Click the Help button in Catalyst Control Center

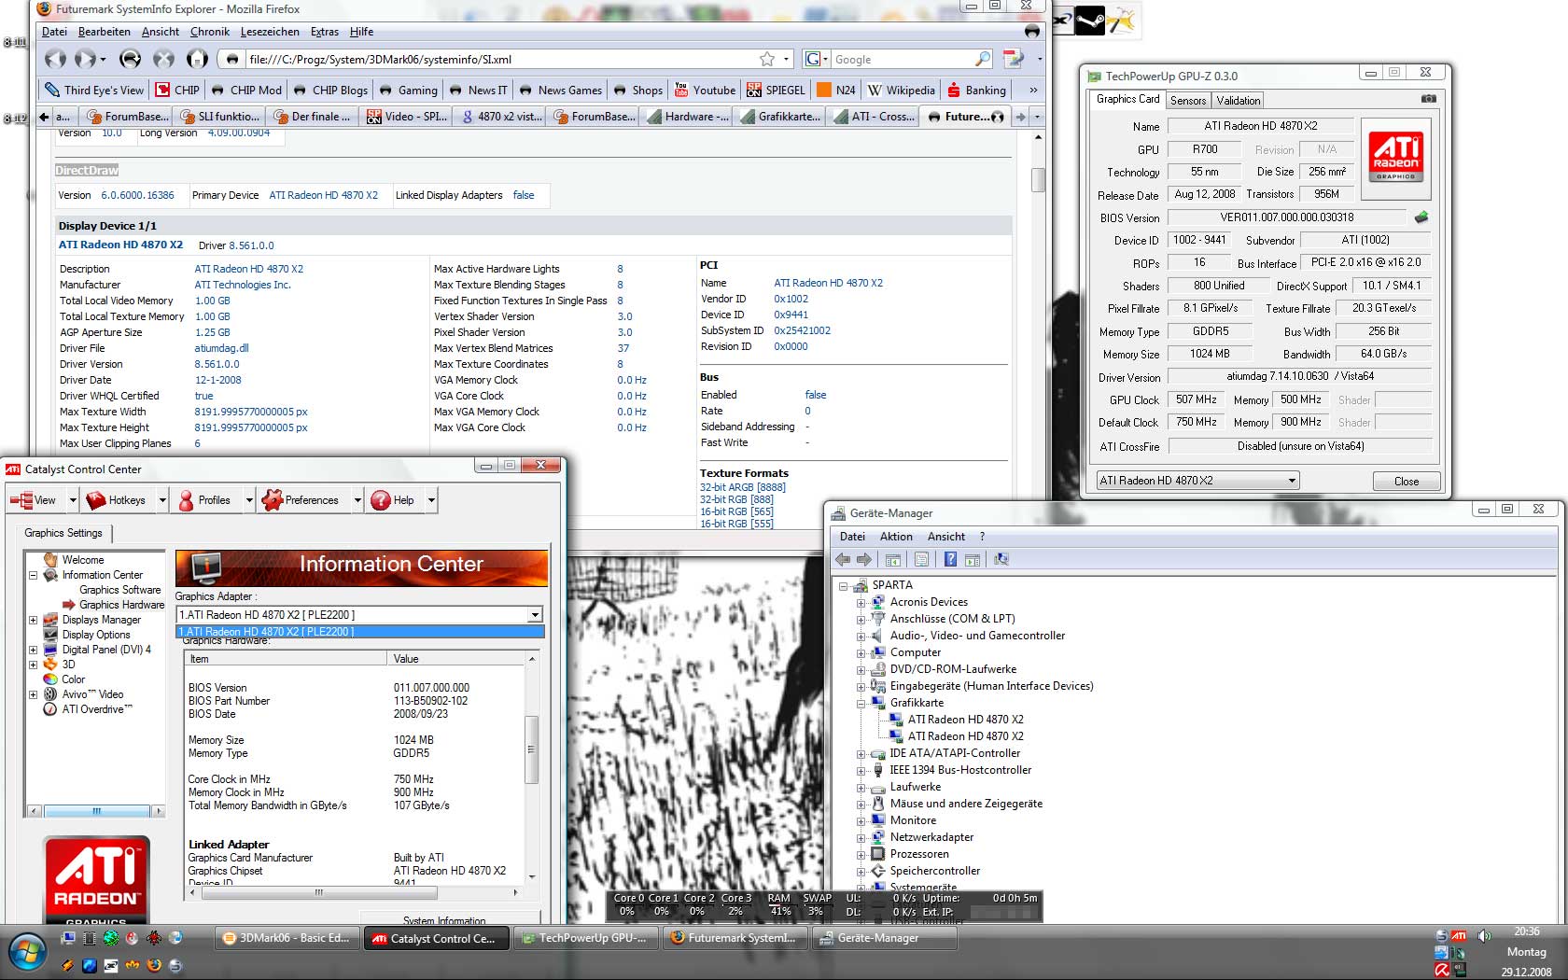click(x=392, y=500)
